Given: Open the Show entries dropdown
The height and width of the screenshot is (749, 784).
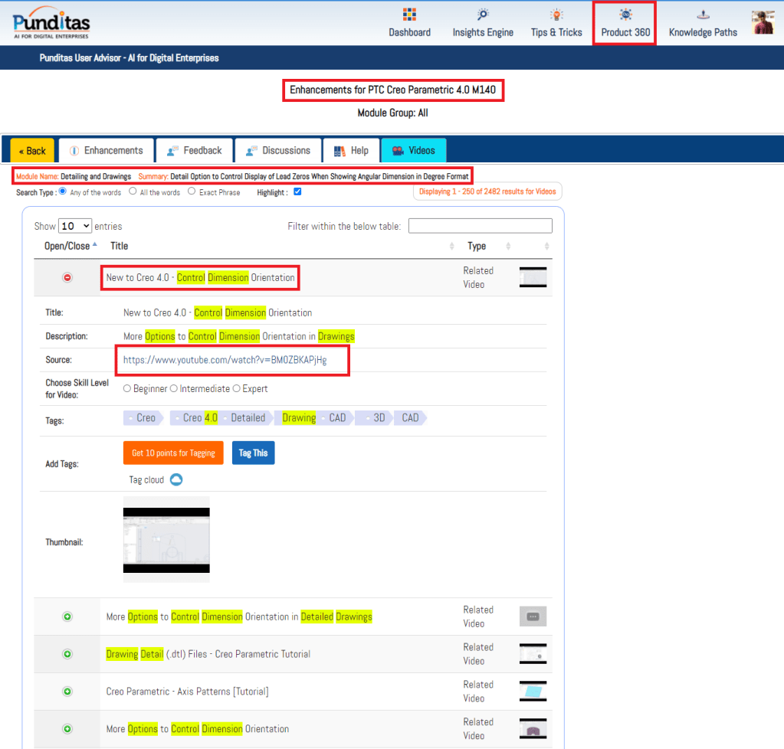Looking at the screenshot, I should pos(75,226).
